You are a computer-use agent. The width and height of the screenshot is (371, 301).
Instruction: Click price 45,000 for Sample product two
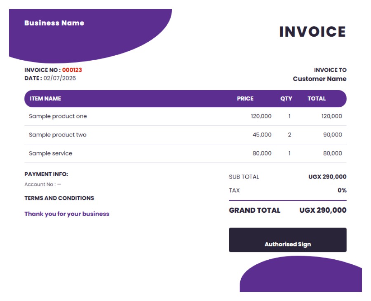point(262,135)
